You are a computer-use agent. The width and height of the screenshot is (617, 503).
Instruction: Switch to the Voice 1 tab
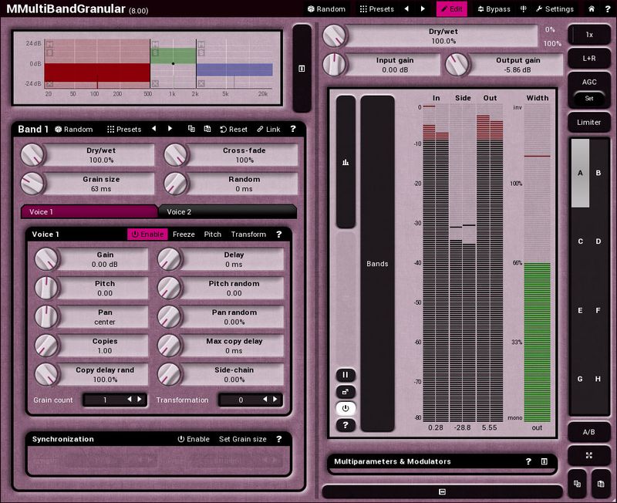coord(89,211)
